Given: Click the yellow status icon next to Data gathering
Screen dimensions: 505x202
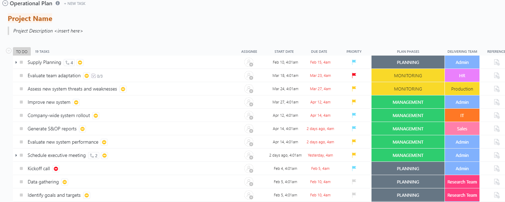Looking at the screenshot, I should [65, 182].
